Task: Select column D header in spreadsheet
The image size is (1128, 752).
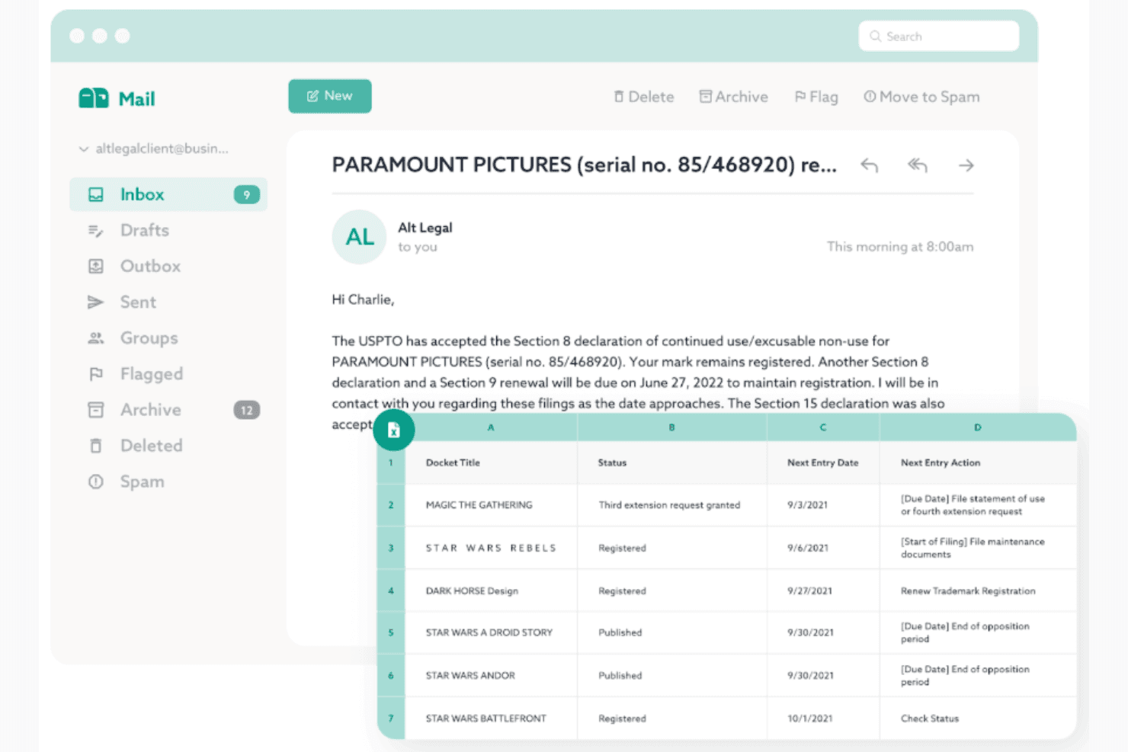Action: point(978,427)
